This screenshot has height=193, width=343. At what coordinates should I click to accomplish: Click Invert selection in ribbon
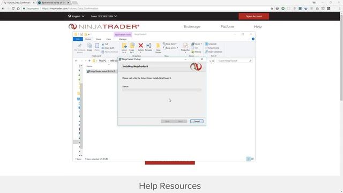[x=213, y=52]
